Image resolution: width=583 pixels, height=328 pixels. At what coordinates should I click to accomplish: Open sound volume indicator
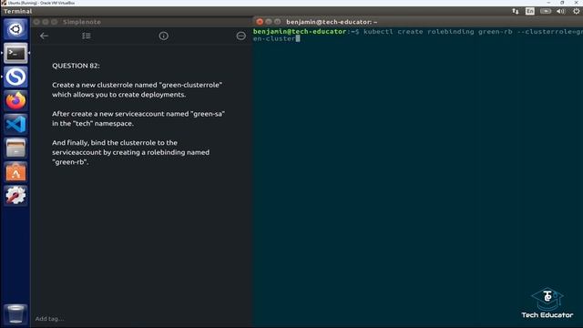(x=561, y=12)
